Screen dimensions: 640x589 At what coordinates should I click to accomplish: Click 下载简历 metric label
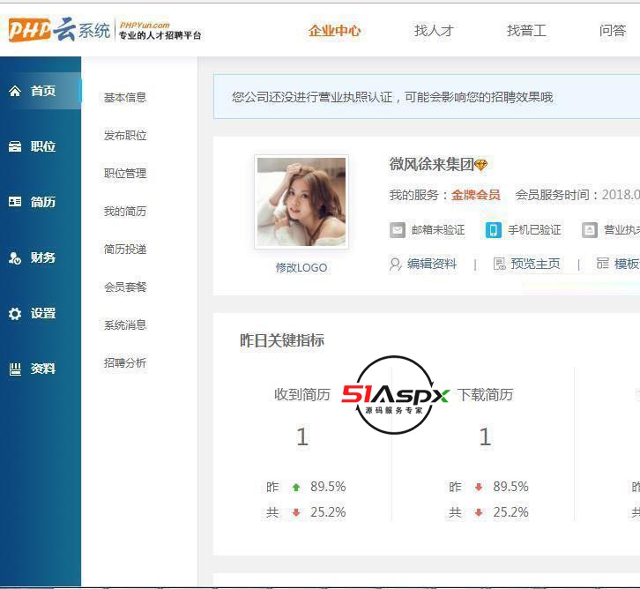(485, 395)
